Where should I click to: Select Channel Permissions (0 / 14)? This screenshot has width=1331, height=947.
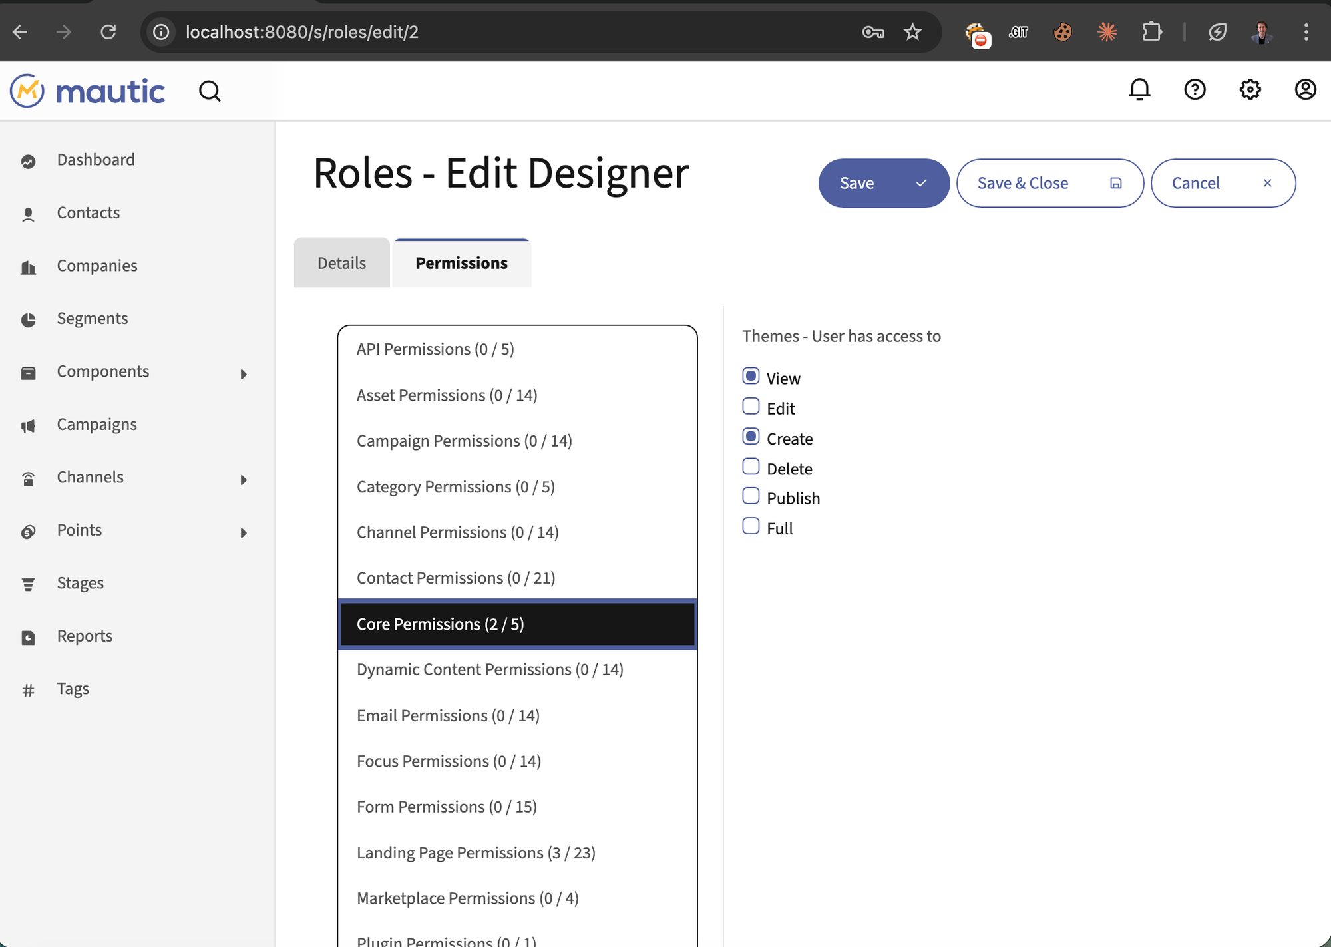[517, 532]
